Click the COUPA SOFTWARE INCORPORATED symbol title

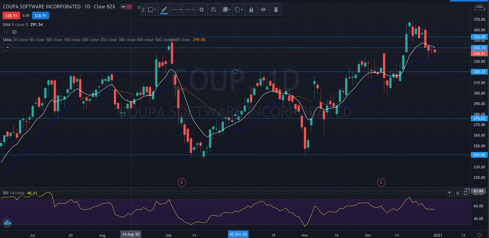(x=42, y=7)
